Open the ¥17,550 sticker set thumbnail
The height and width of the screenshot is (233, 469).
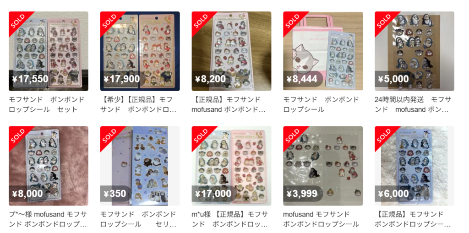point(49,51)
